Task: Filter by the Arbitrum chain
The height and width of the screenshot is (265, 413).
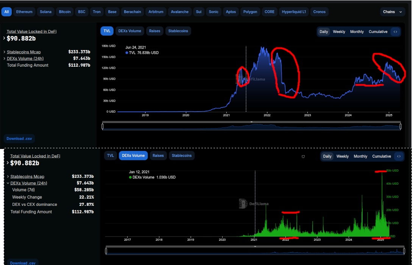Action: click(156, 12)
